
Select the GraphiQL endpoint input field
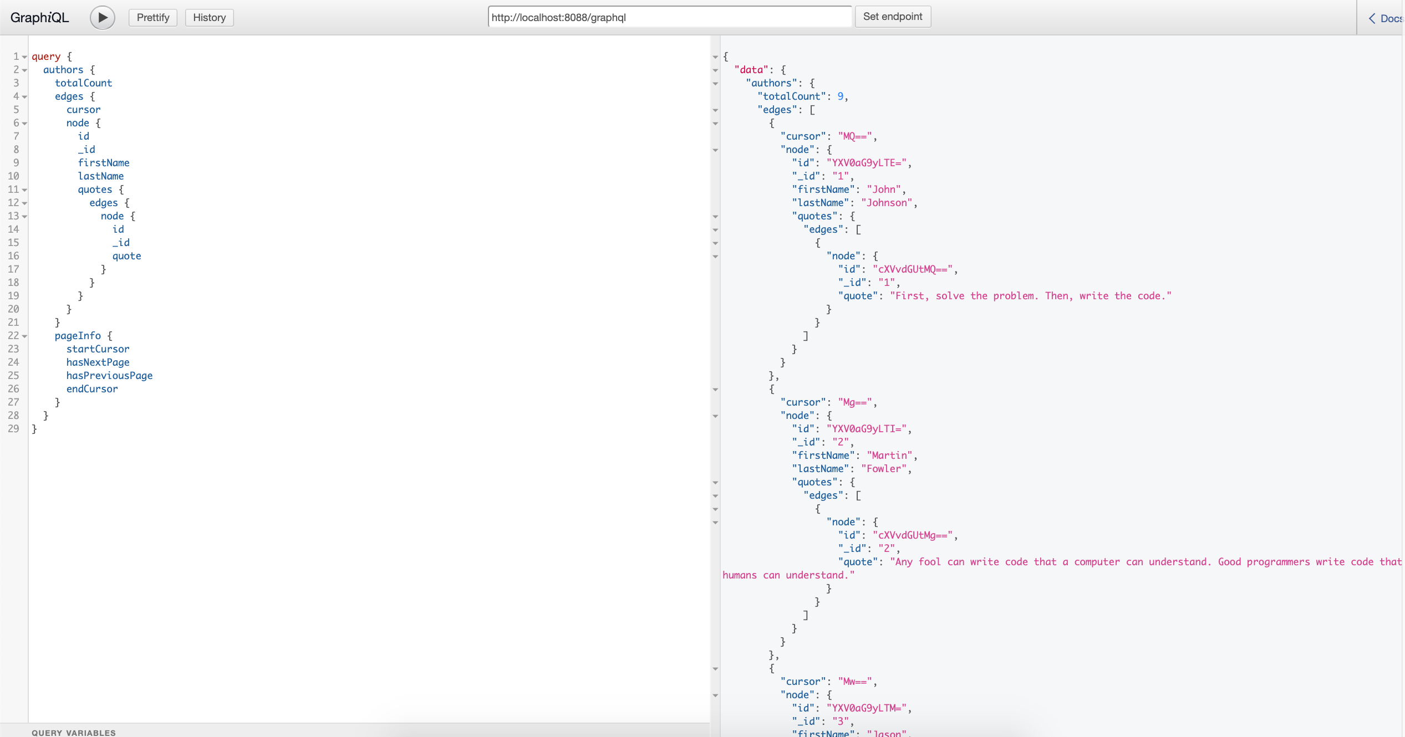pos(668,16)
